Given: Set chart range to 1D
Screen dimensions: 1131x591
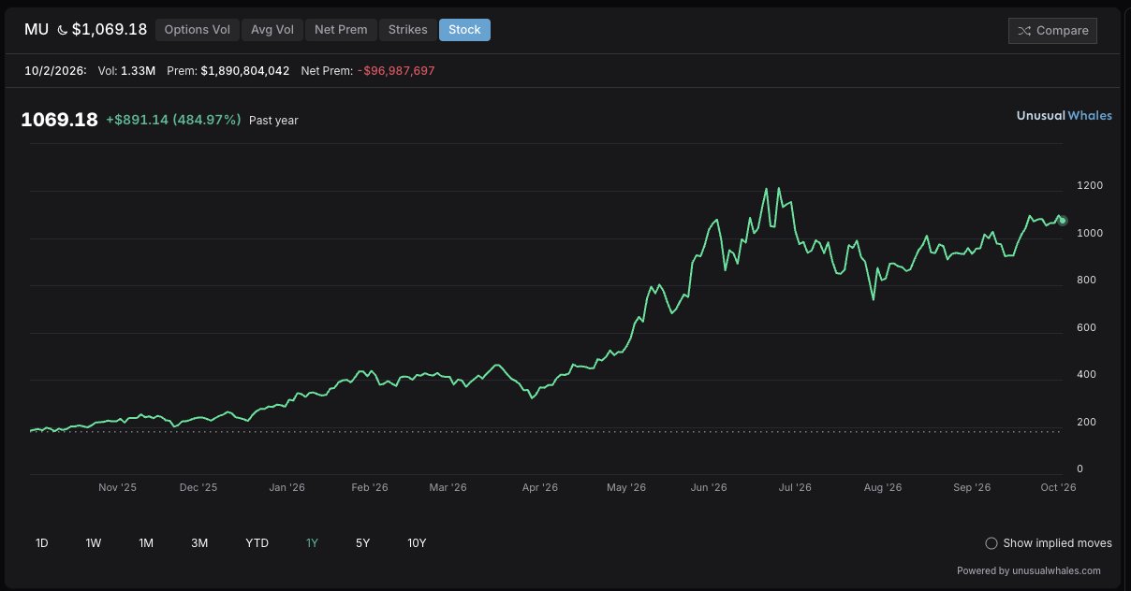Looking at the screenshot, I should point(42,543).
